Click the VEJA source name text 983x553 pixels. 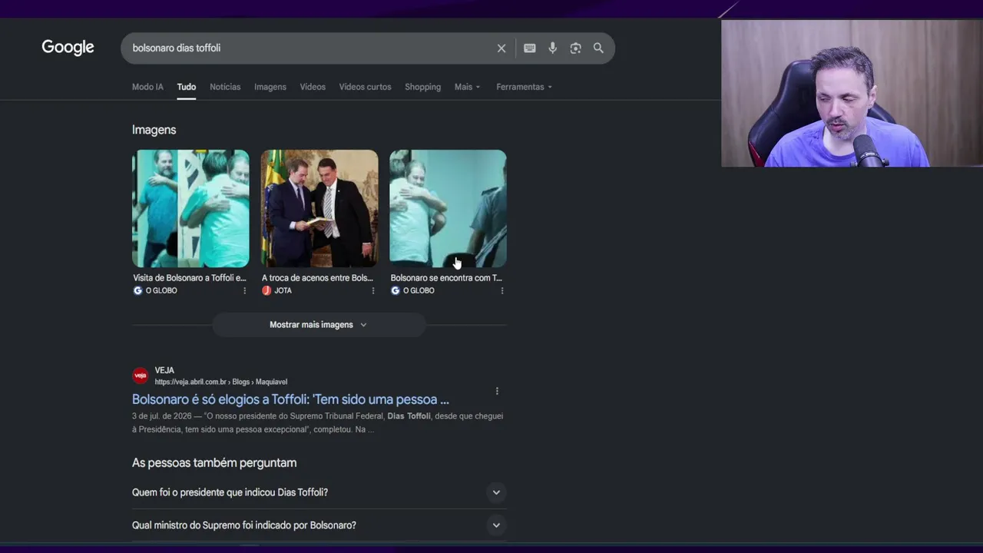[x=164, y=370]
